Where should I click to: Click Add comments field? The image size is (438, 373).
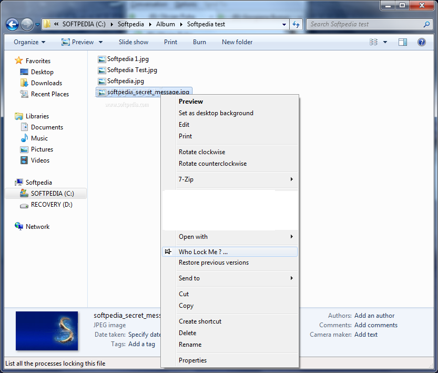tap(376, 325)
